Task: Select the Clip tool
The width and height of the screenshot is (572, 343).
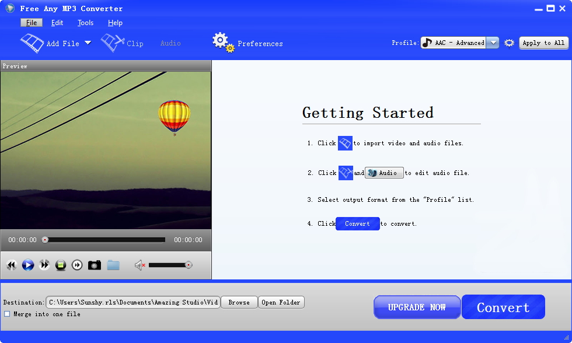Action: [x=123, y=43]
